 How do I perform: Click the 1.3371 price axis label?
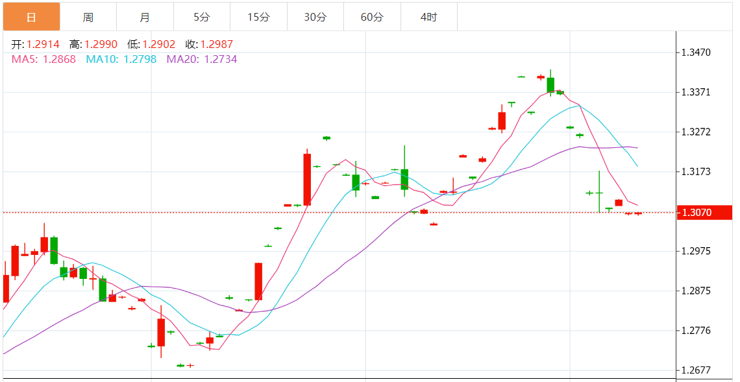[x=697, y=92]
